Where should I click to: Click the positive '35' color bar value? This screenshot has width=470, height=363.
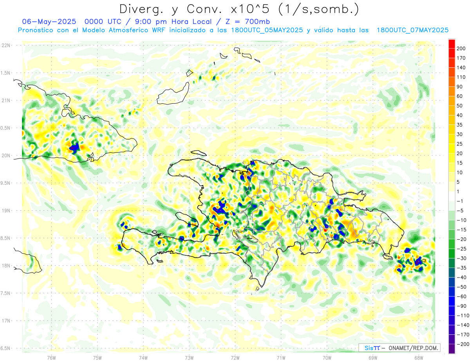tap(460, 125)
